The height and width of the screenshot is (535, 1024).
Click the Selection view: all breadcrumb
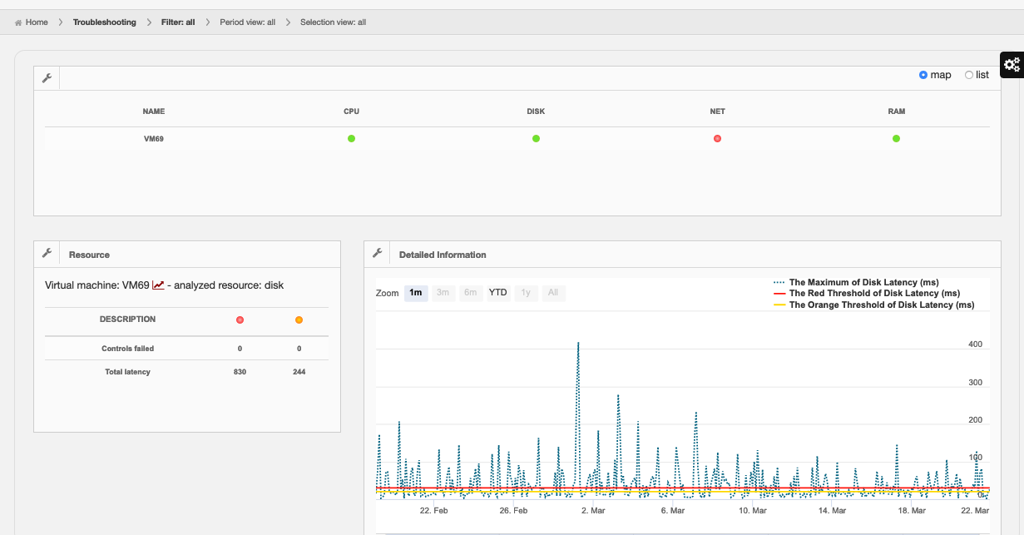333,22
